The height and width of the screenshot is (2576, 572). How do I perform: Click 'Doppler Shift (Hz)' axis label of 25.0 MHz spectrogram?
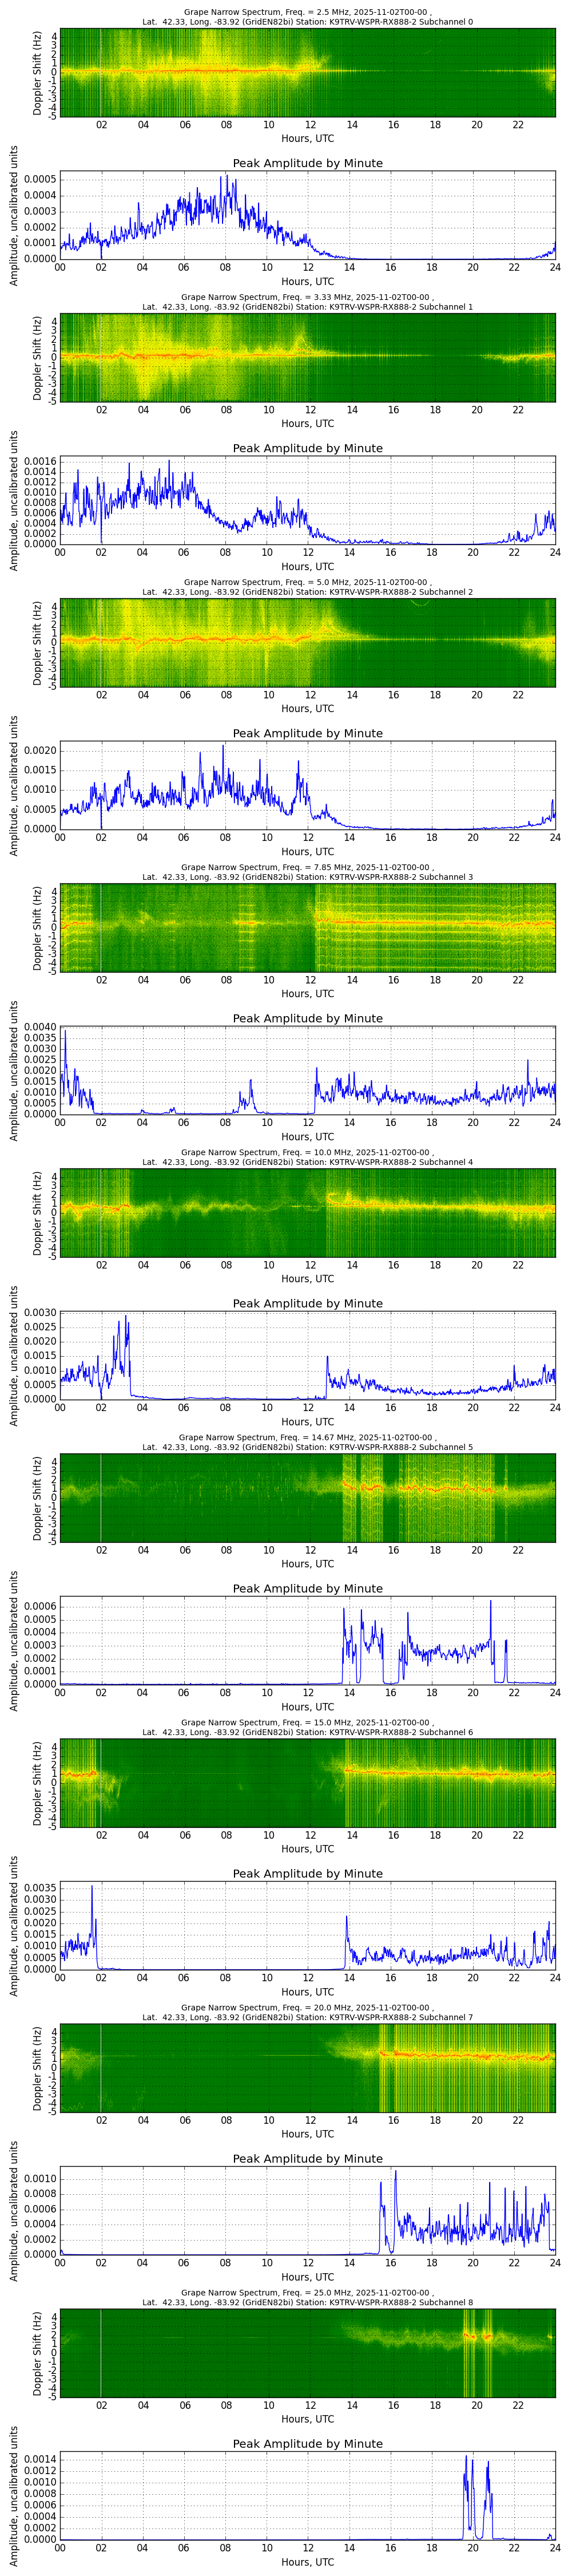(37, 2353)
